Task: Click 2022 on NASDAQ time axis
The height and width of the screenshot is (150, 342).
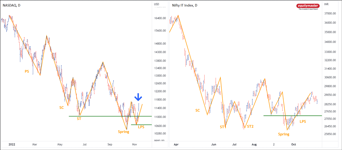Action: pyautogui.click(x=12, y=144)
